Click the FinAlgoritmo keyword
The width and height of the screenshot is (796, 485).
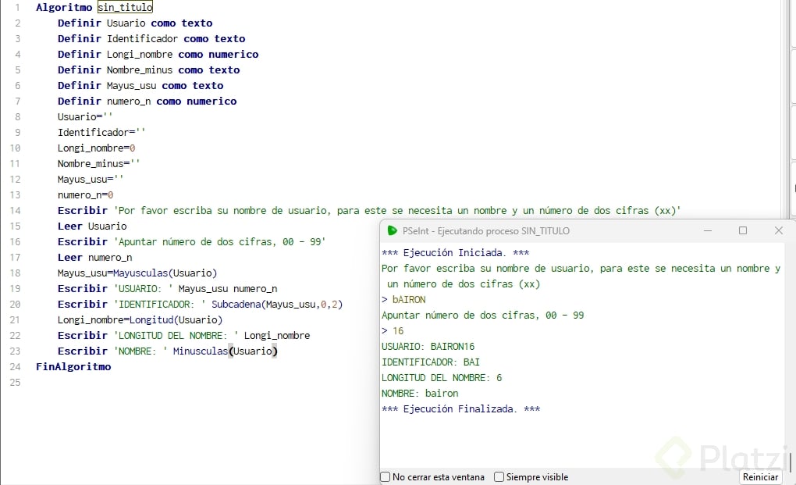point(73,366)
